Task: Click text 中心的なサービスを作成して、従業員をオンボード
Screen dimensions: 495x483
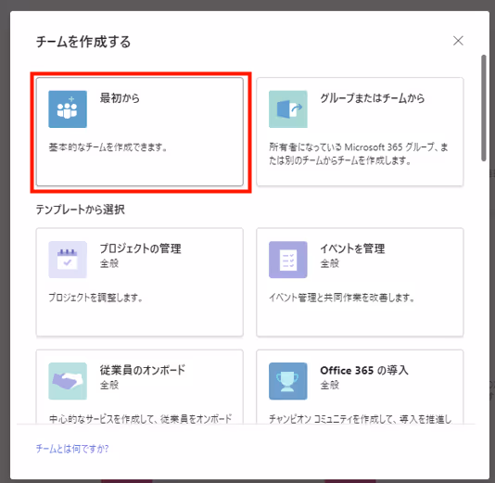Action: (x=141, y=419)
